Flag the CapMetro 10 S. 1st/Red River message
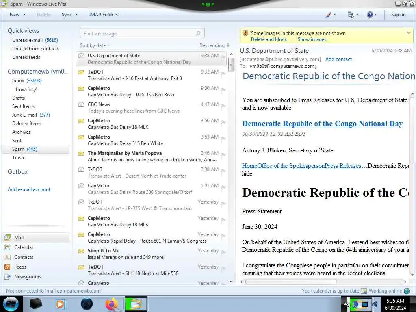 tap(223, 90)
